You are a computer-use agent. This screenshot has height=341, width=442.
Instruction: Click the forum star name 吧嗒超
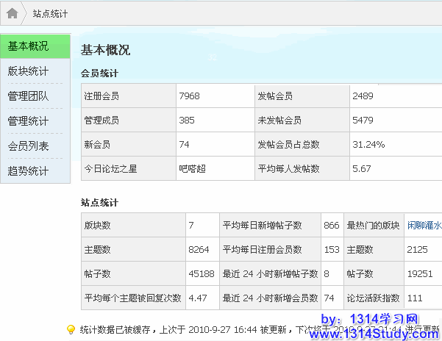click(194, 168)
